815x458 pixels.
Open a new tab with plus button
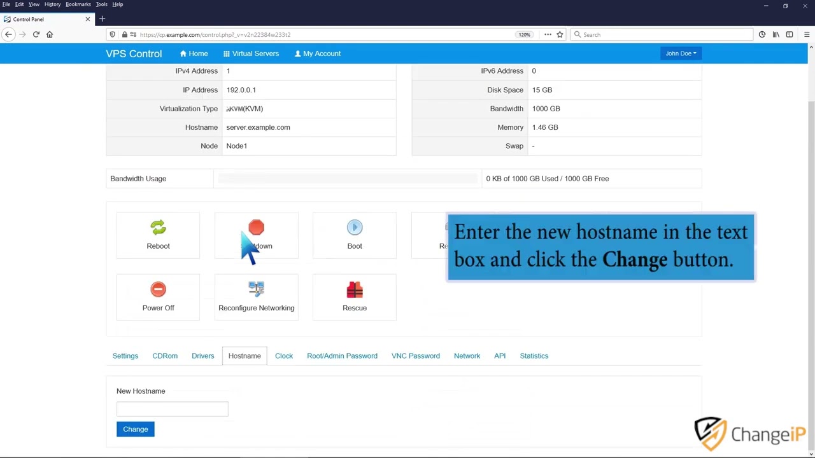click(x=102, y=19)
